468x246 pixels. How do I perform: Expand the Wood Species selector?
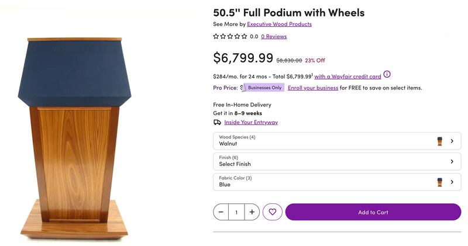[337, 141]
